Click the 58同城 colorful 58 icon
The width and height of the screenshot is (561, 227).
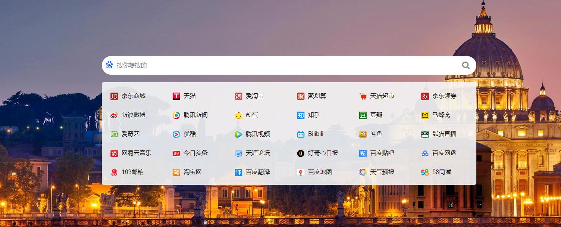425,172
